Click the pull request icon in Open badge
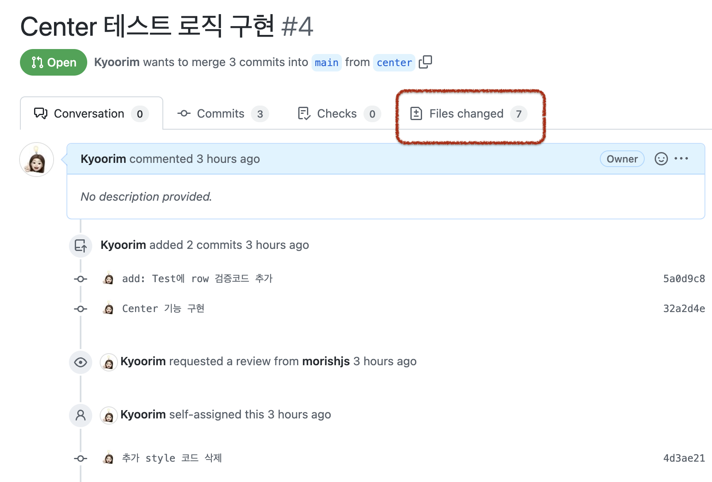The height and width of the screenshot is (482, 712). [37, 62]
